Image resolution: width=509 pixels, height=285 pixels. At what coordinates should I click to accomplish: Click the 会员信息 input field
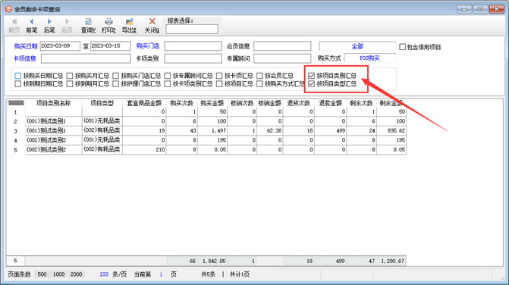click(x=282, y=46)
